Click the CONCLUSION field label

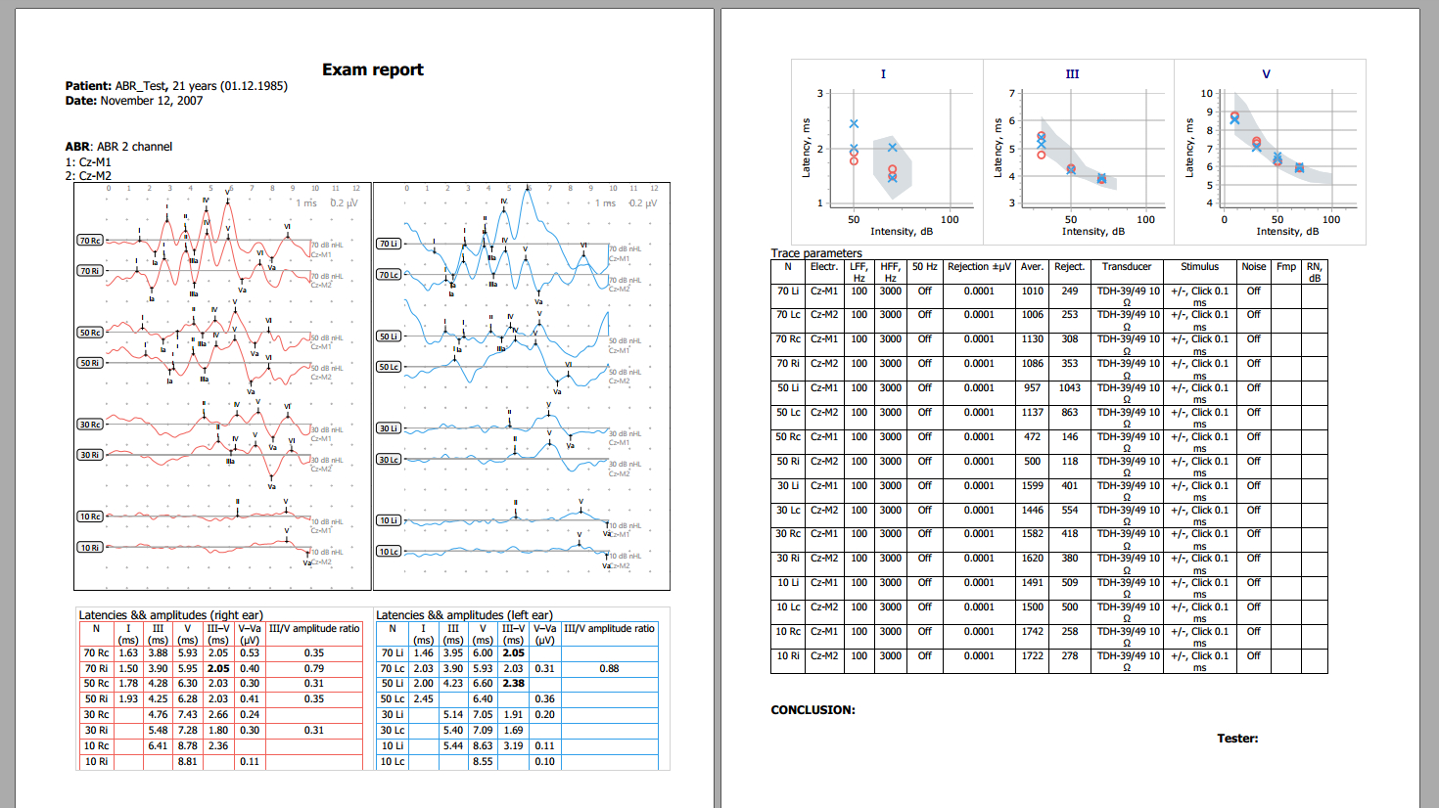[812, 710]
